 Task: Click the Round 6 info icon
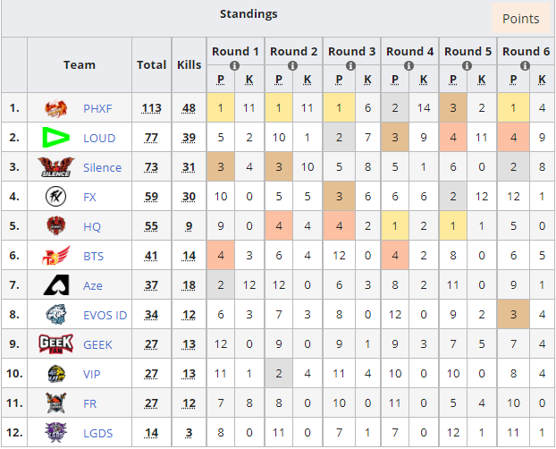click(525, 65)
